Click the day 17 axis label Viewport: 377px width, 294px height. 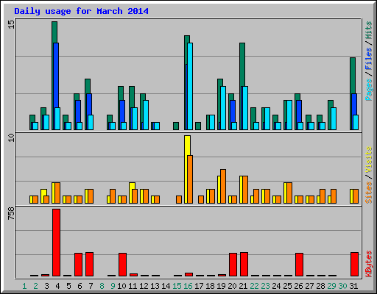pyautogui.click(x=199, y=286)
